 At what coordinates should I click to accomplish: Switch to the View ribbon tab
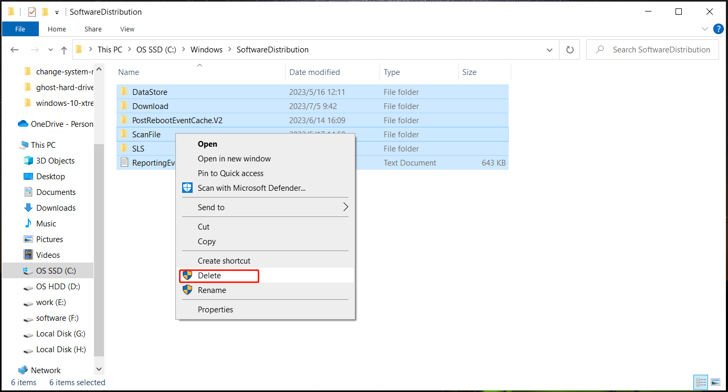(x=126, y=29)
